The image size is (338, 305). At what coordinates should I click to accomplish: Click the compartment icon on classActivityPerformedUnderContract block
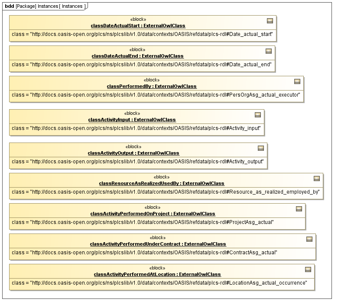pyautogui.click(x=309, y=239)
